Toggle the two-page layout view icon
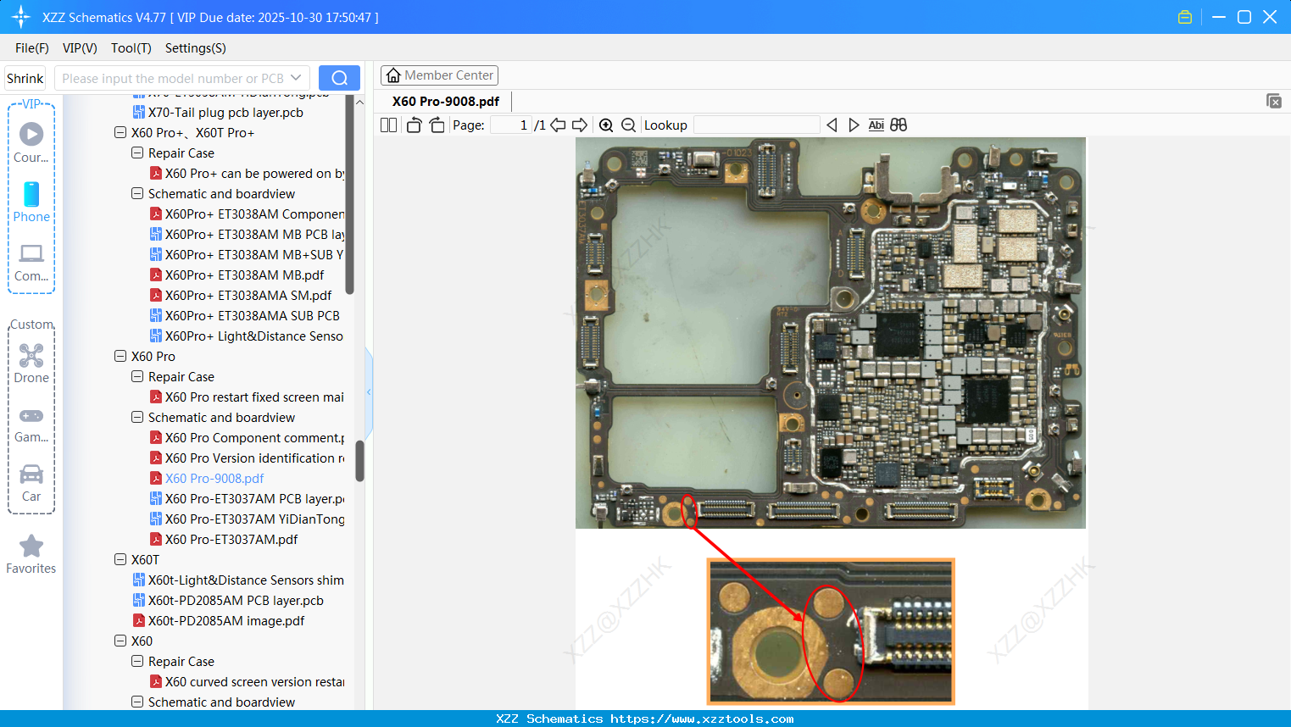Screen dimensions: 1291x727 pyautogui.click(x=388, y=125)
